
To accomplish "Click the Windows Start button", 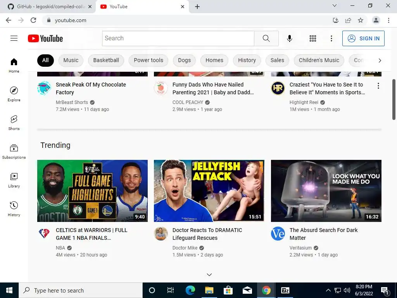I will click(x=9, y=290).
